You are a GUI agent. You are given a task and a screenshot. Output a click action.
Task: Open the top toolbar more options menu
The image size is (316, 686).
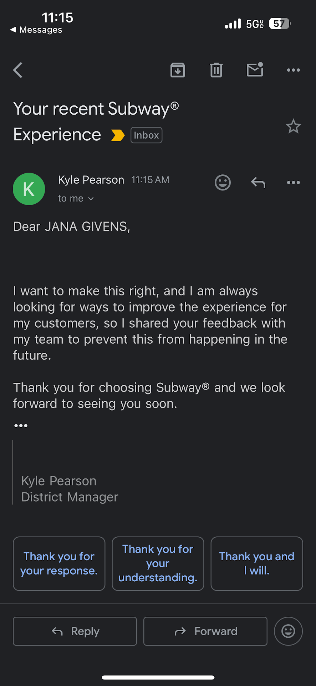click(293, 70)
